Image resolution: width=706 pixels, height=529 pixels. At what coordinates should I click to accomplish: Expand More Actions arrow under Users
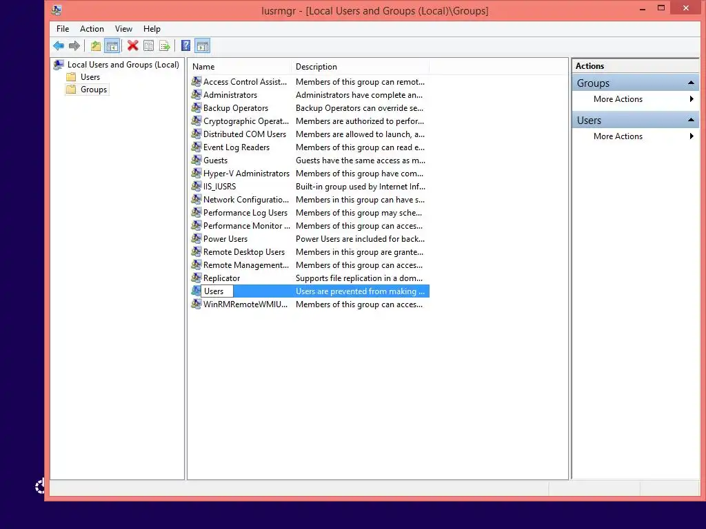pyautogui.click(x=692, y=136)
